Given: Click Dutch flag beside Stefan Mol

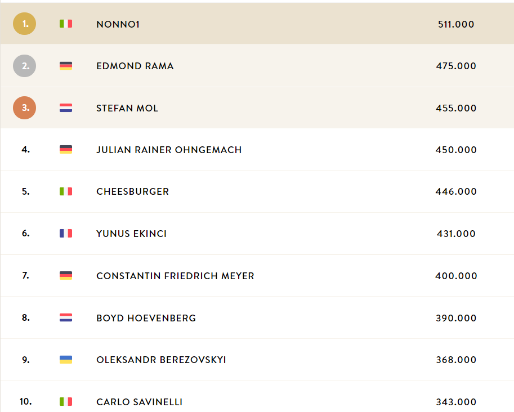Looking at the screenshot, I should point(66,108).
